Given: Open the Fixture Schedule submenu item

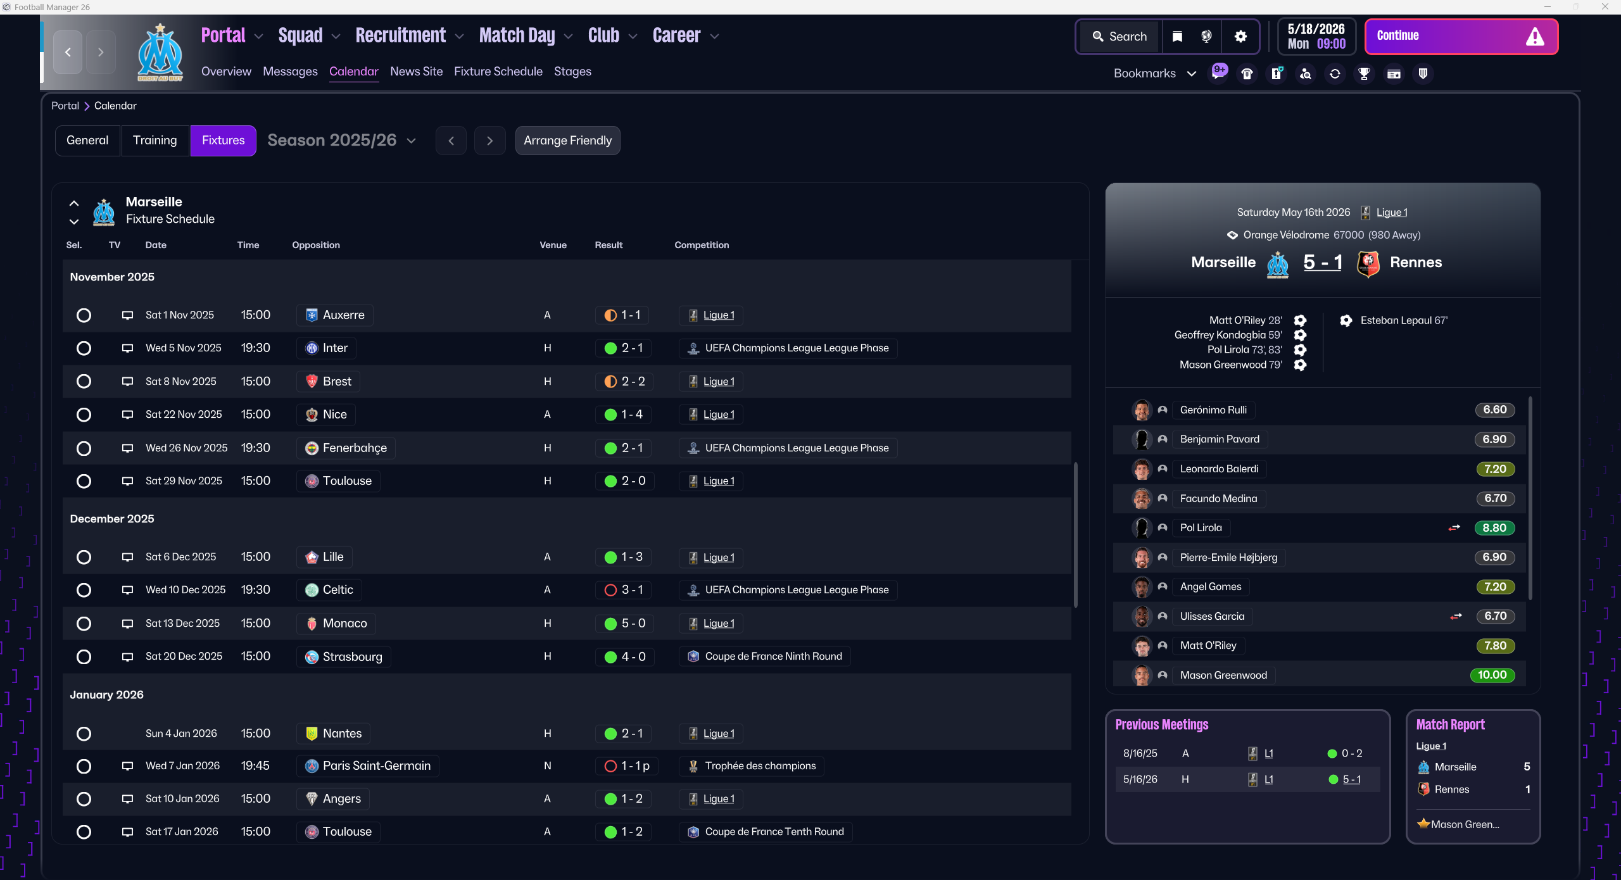Looking at the screenshot, I should [498, 72].
